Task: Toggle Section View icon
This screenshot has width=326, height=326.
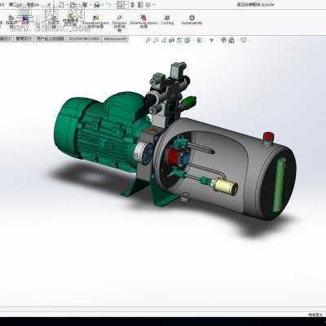Action: tap(171, 41)
